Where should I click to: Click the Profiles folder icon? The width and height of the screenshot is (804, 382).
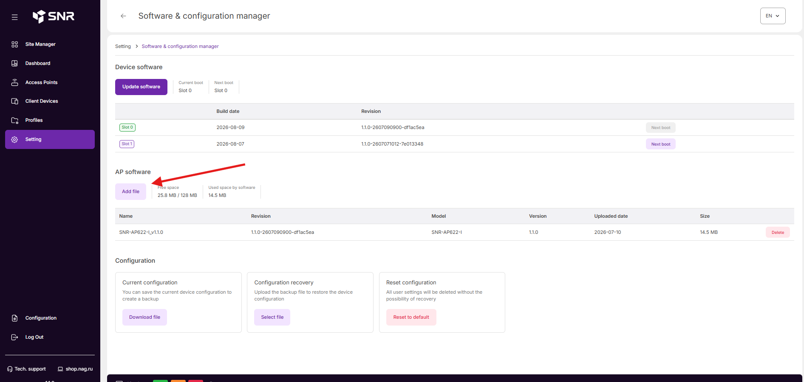pos(14,120)
